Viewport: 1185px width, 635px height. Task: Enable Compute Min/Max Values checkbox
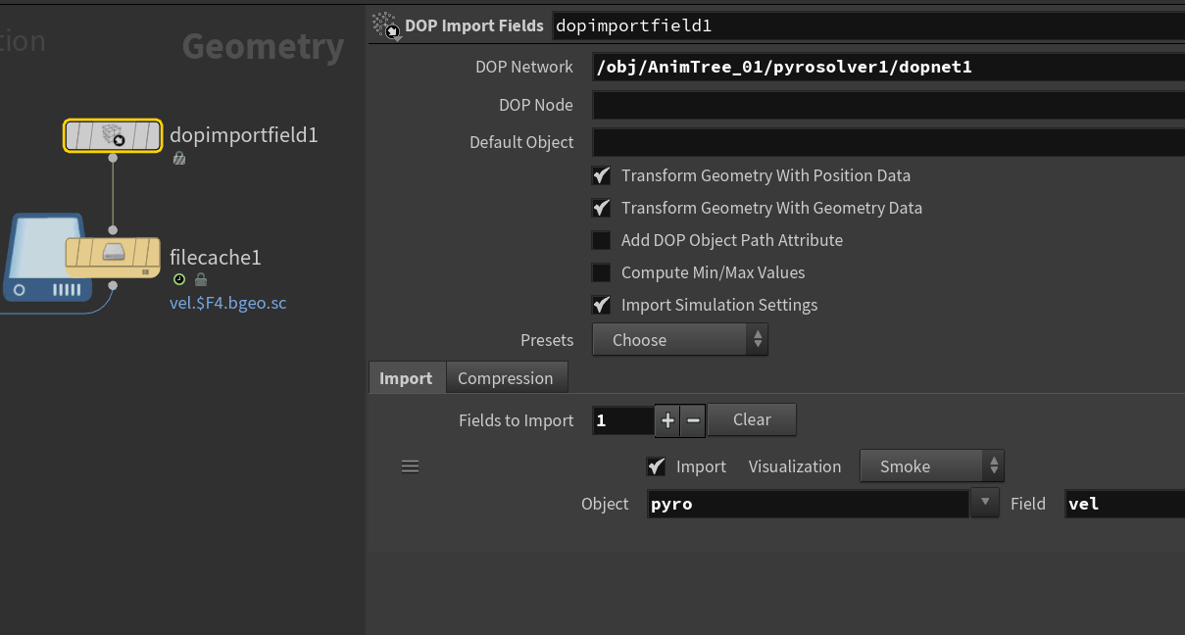tap(601, 273)
